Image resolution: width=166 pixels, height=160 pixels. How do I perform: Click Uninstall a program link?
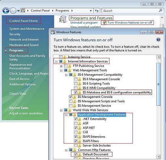tap(84, 23)
